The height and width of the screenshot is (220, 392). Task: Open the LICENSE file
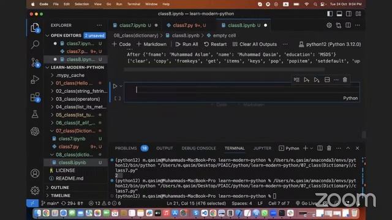pos(66,170)
